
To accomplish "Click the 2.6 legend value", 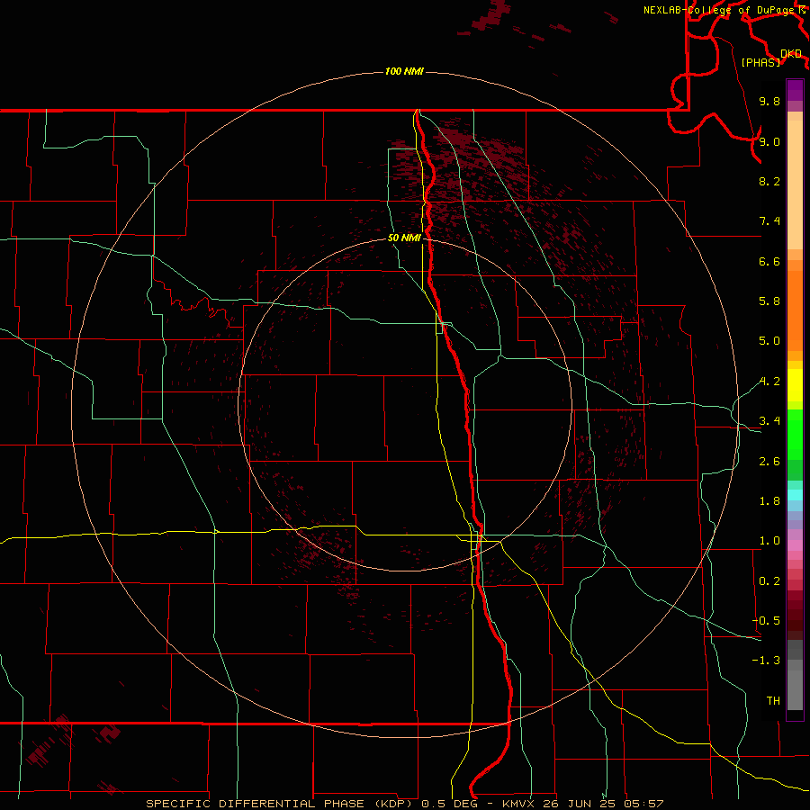I will click(x=769, y=462).
